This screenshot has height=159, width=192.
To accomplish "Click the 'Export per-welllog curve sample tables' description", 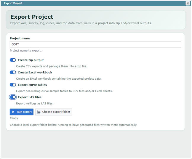I will [64, 91].
